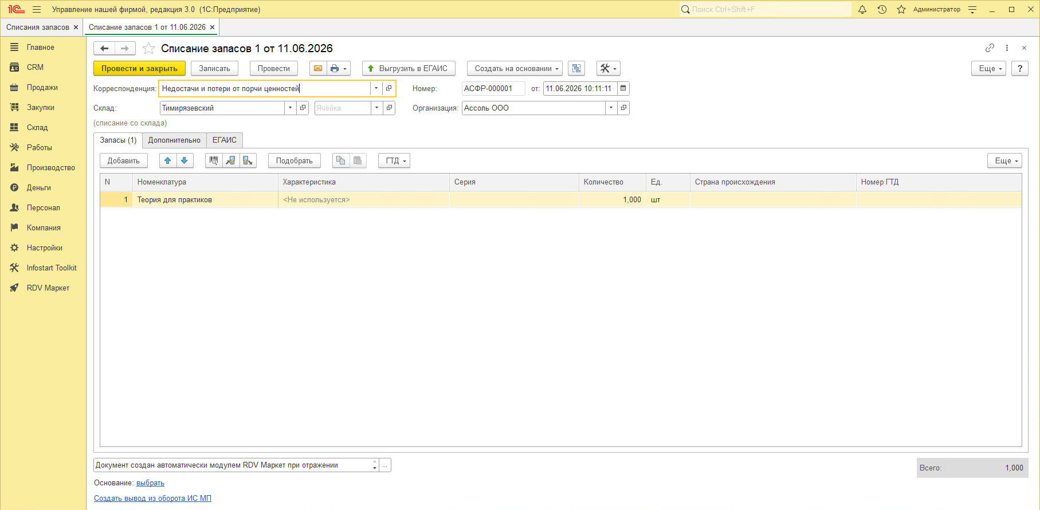Click the email envelope icon in toolbar

[318, 68]
